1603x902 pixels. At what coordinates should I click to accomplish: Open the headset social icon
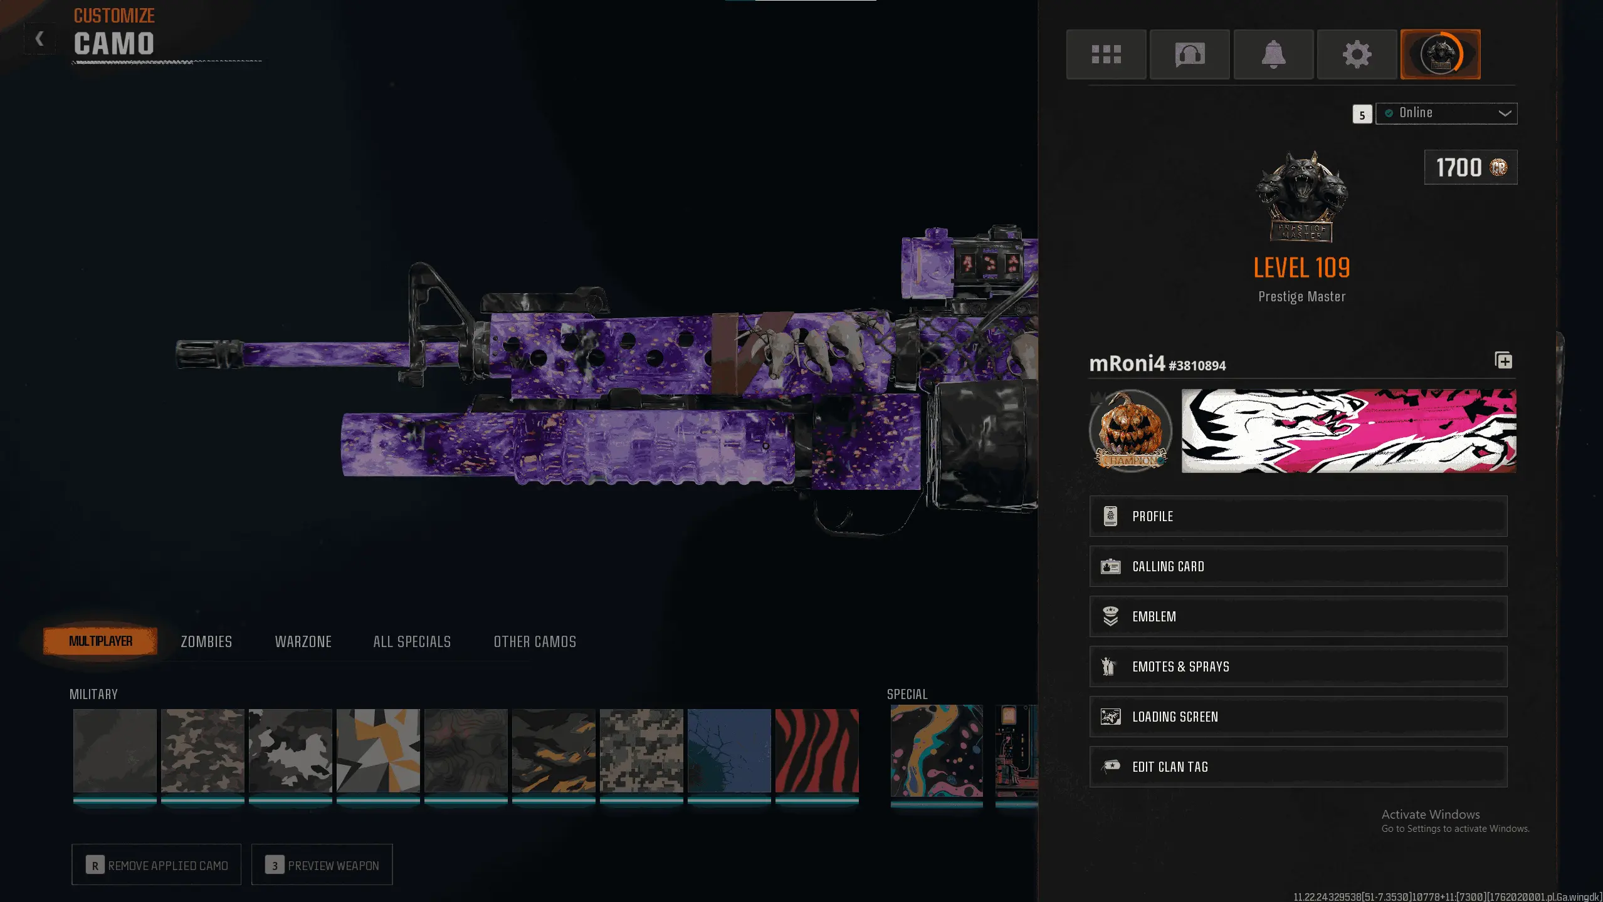[x=1189, y=54]
